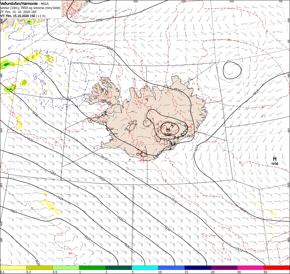
Task: Click the blue 10 mm legend swatch
Action: [171, 268]
